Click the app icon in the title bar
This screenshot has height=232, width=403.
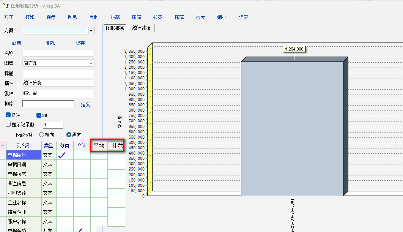coord(5,6)
